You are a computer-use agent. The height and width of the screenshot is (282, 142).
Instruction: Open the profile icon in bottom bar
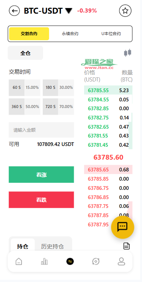click(x=121, y=261)
